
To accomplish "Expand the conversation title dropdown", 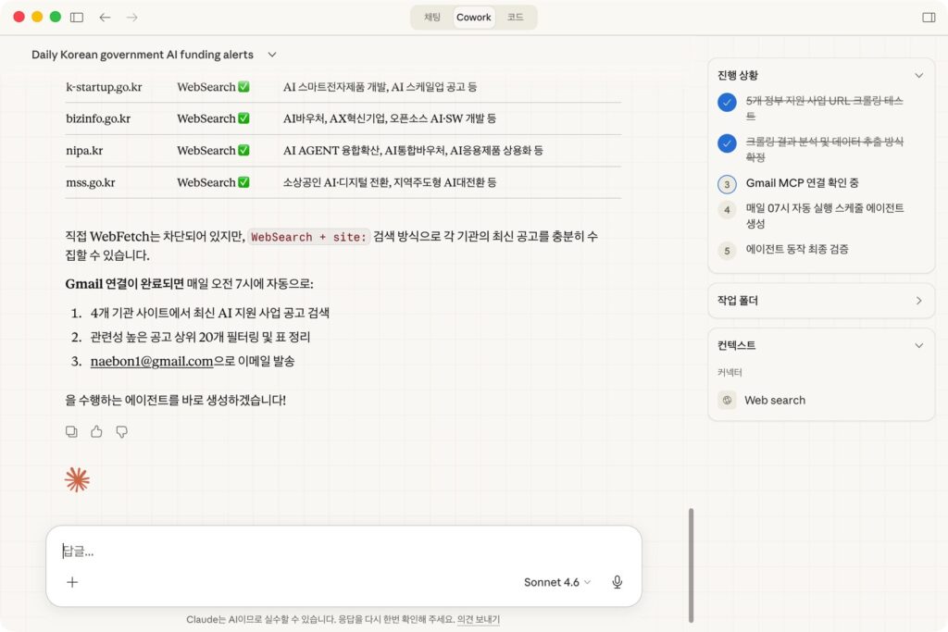I will coord(271,55).
